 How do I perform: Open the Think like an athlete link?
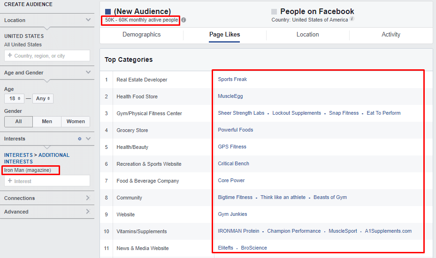coord(283,197)
